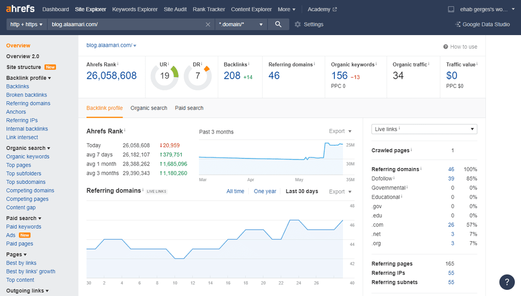
Task: Open Best by links report
Action: click(21, 263)
